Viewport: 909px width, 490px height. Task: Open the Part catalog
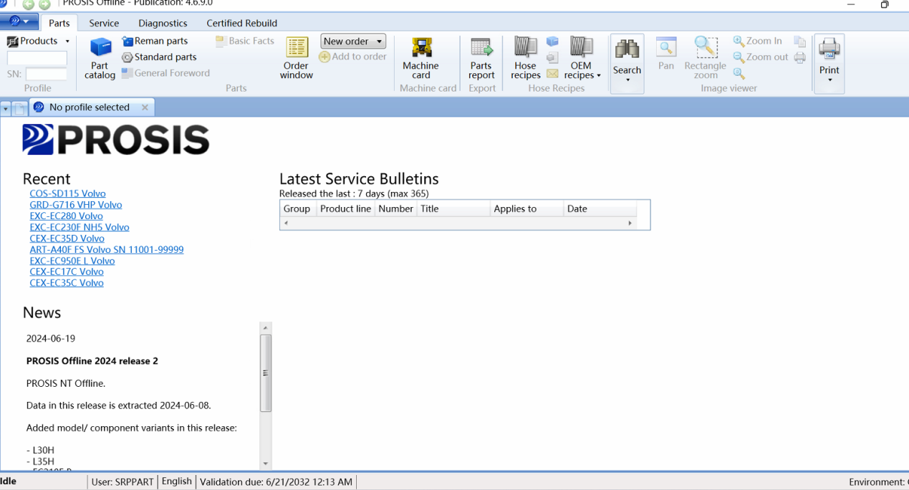(x=100, y=59)
